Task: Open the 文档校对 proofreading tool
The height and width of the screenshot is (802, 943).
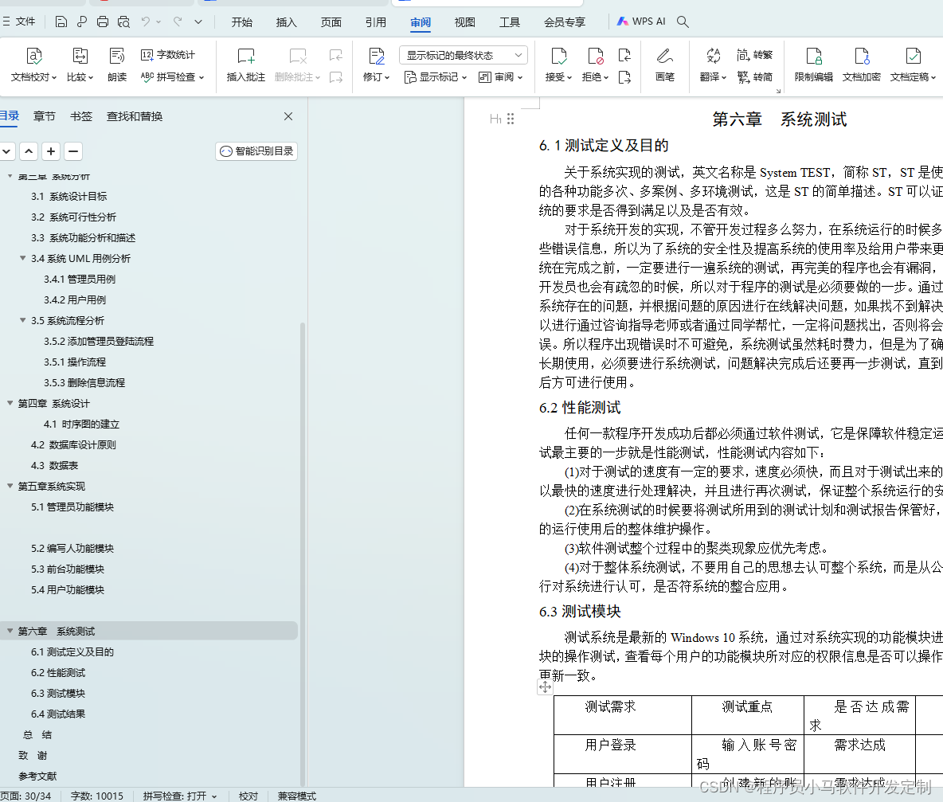Action: click(x=33, y=66)
